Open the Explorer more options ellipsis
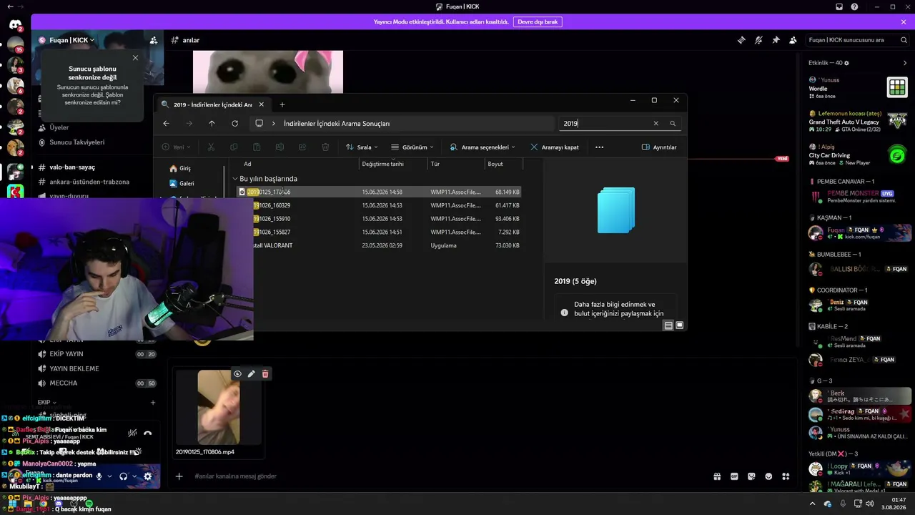The height and width of the screenshot is (515, 915). point(599,147)
